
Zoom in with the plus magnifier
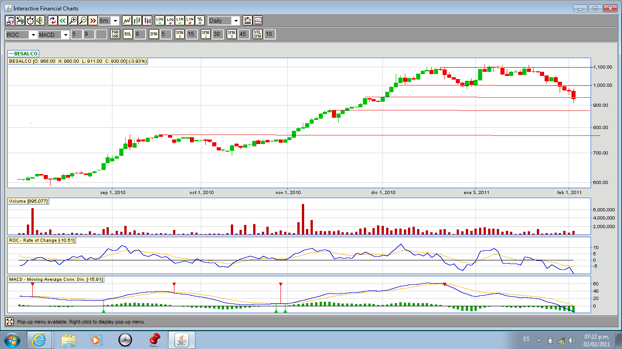pyautogui.click(x=73, y=20)
